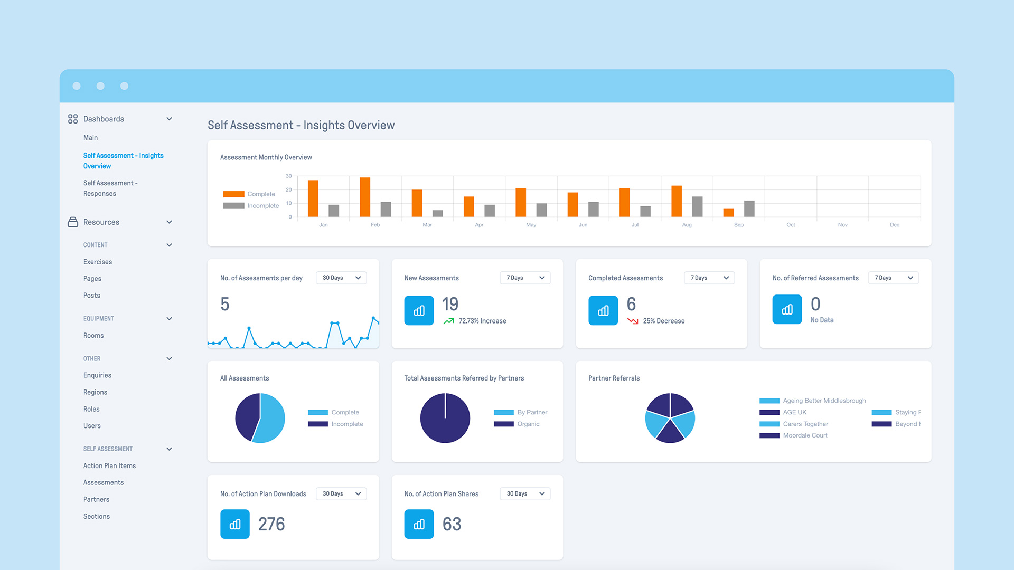Click the green increase trend arrow icon

point(448,321)
